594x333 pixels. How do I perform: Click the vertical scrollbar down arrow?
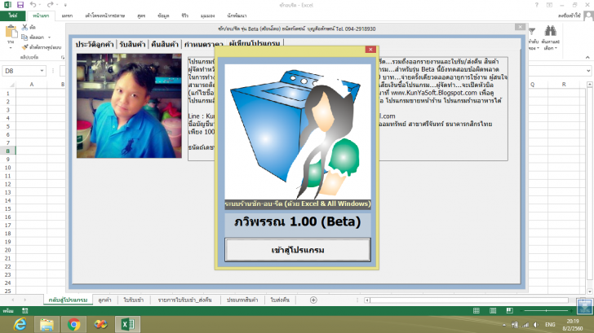589,291
